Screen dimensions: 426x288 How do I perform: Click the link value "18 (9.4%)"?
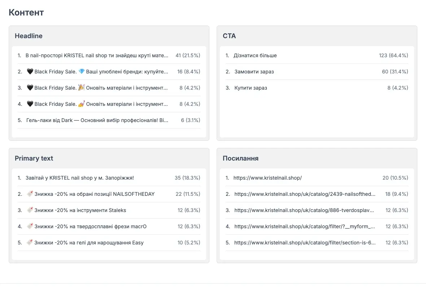(397, 194)
